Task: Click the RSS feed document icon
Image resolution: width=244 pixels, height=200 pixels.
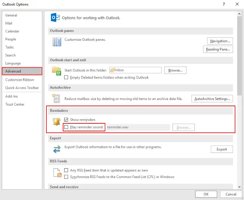Action: tap(58, 172)
